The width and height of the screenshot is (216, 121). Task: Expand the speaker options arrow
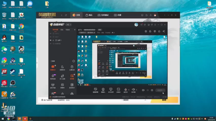[137, 90]
